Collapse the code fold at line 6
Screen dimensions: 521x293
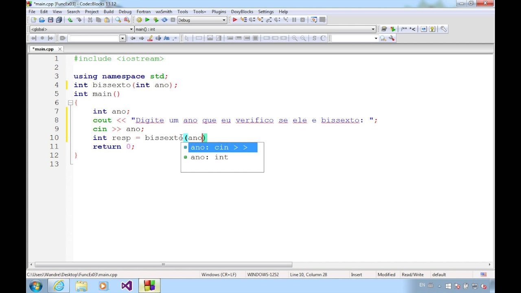(x=70, y=103)
